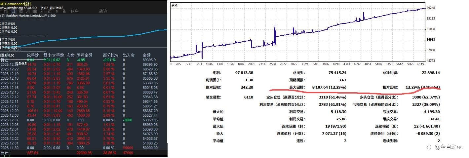Switch to the 季 quarterly statistics tab

[x=35, y=11]
